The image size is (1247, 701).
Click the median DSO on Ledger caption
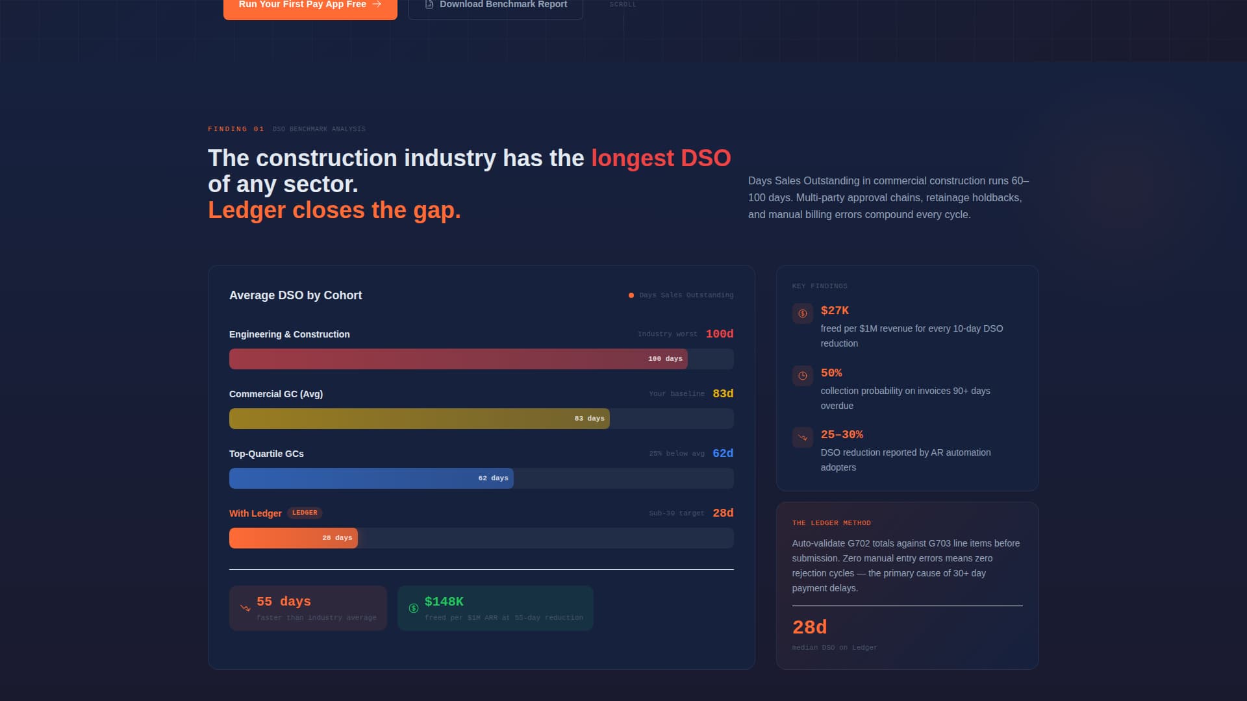coord(835,648)
